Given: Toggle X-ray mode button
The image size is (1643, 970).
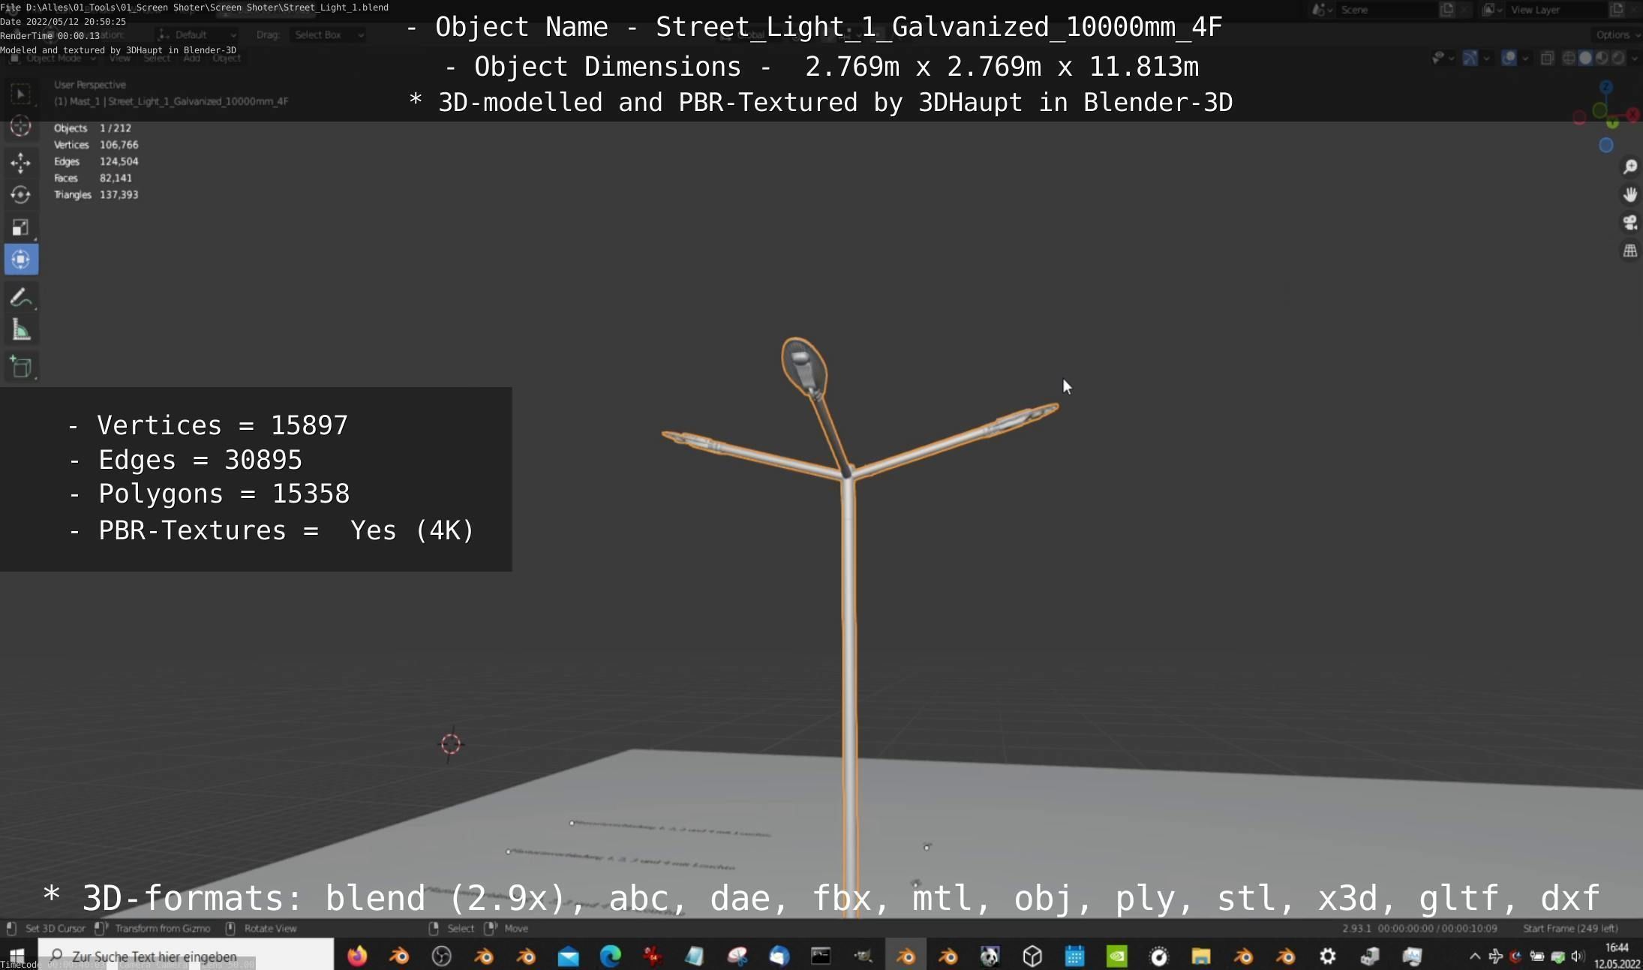Looking at the screenshot, I should (x=1547, y=58).
